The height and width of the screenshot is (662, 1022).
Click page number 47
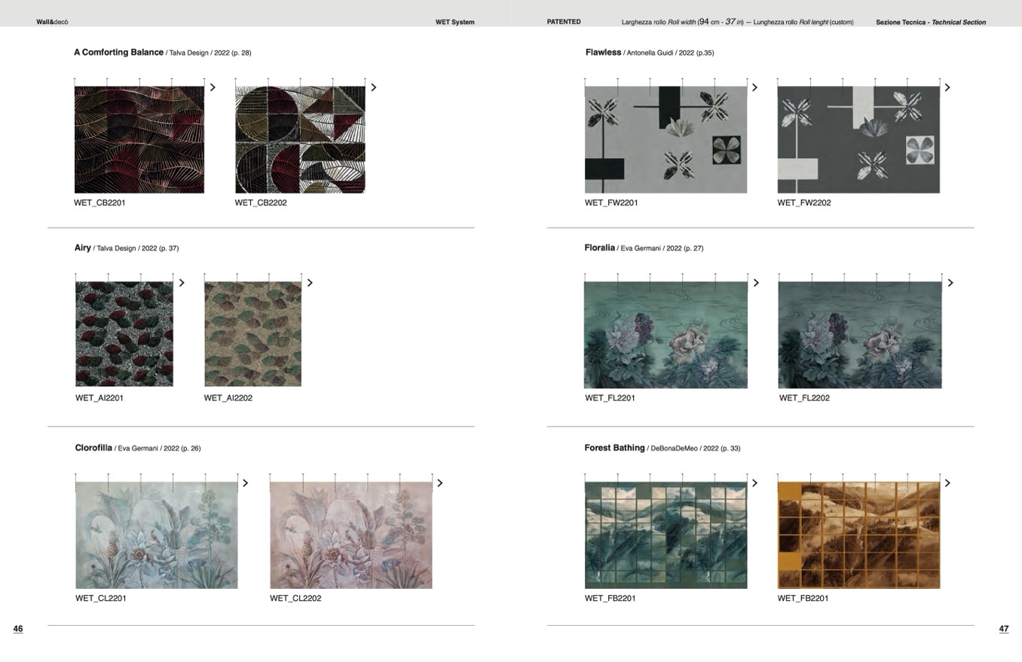(1003, 629)
